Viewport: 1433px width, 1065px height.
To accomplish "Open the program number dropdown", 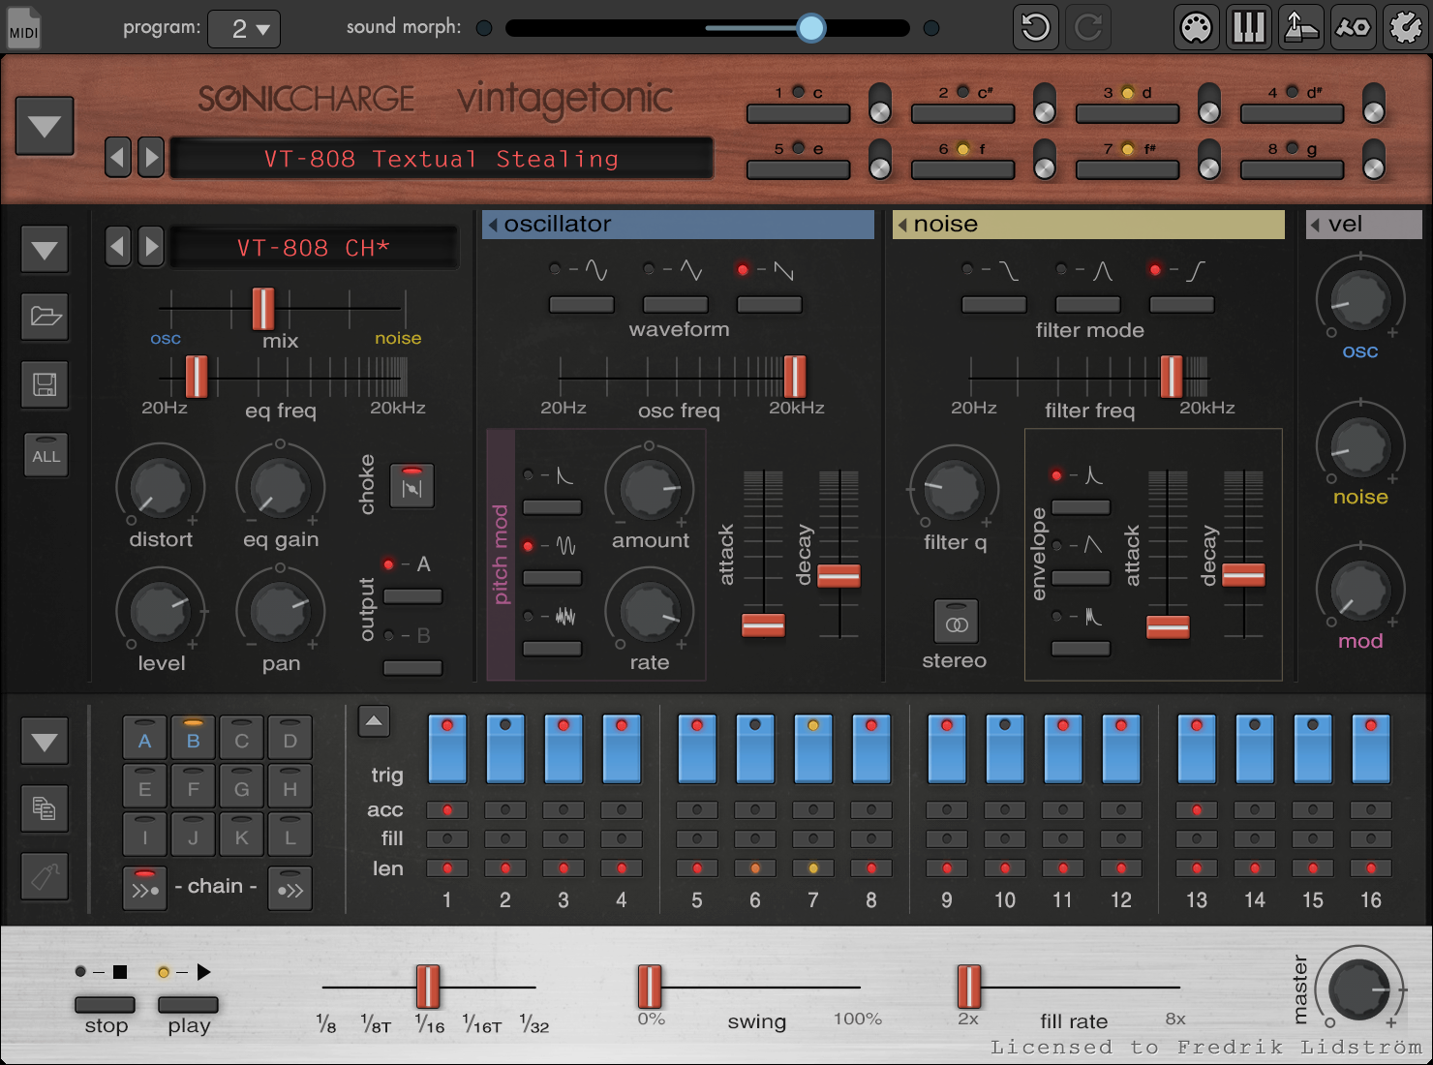I will pos(244,29).
